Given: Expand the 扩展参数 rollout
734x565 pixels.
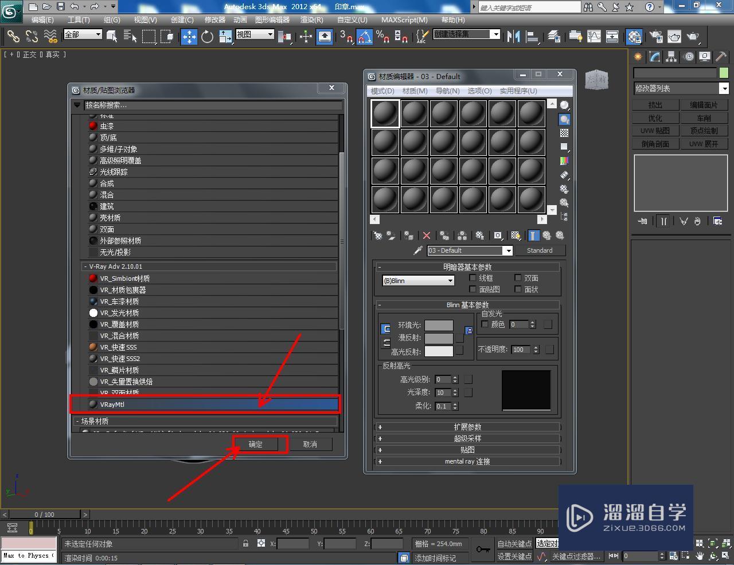Looking at the screenshot, I should tap(467, 427).
